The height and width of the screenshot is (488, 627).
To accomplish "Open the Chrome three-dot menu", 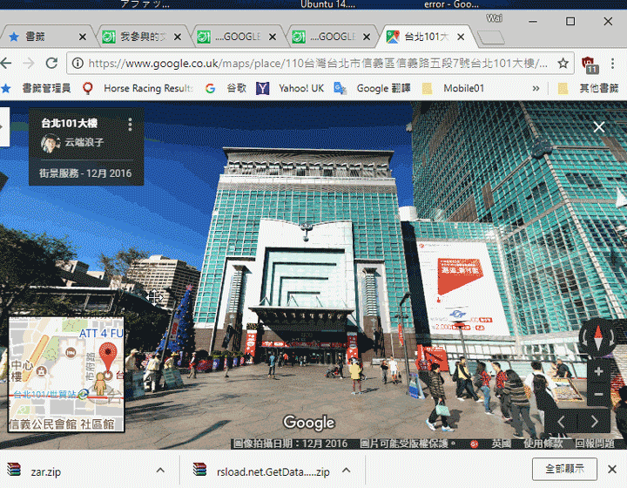I will [612, 64].
